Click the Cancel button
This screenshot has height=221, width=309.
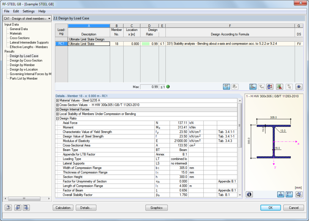tap(294, 208)
